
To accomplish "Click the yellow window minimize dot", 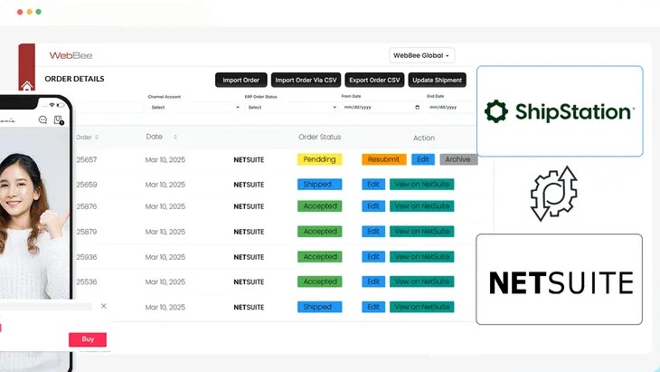I will click(x=30, y=12).
